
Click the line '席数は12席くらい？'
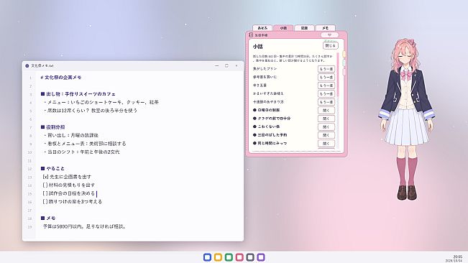[x=90, y=111]
